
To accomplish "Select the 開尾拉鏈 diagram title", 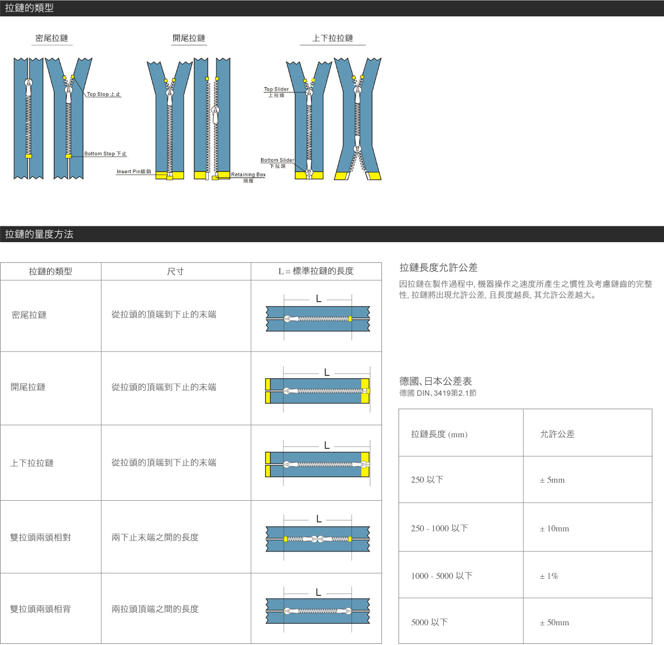I will (x=189, y=38).
